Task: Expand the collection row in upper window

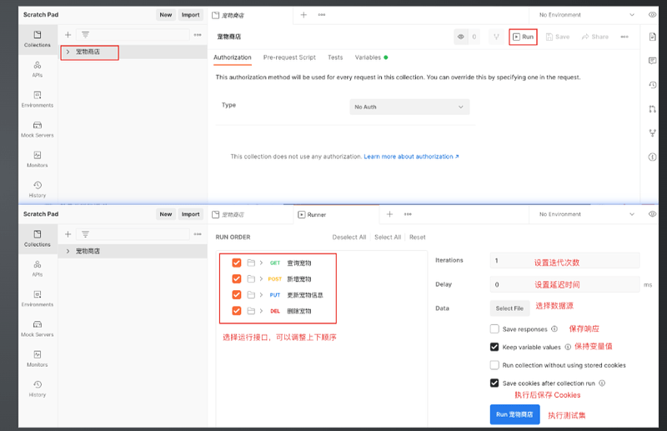Action: click(68, 52)
